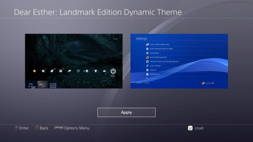Select the dark cave home screen preview thumbnail
The width and height of the screenshot is (253, 142).
pyautogui.click(x=74, y=61)
